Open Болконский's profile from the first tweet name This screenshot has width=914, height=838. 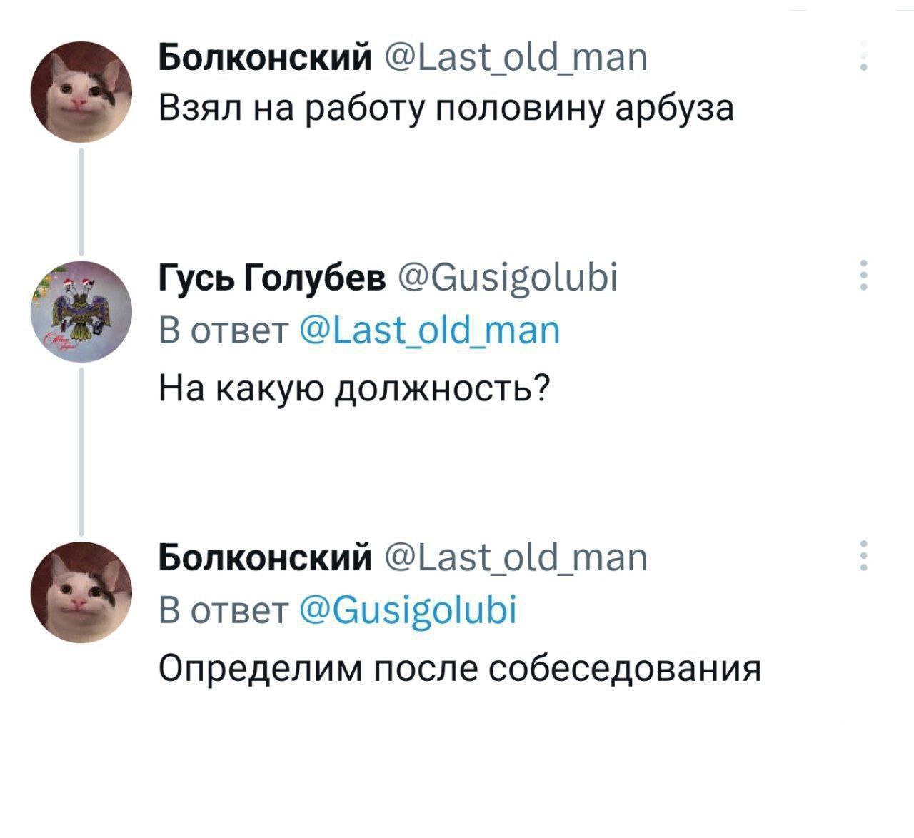264,57
